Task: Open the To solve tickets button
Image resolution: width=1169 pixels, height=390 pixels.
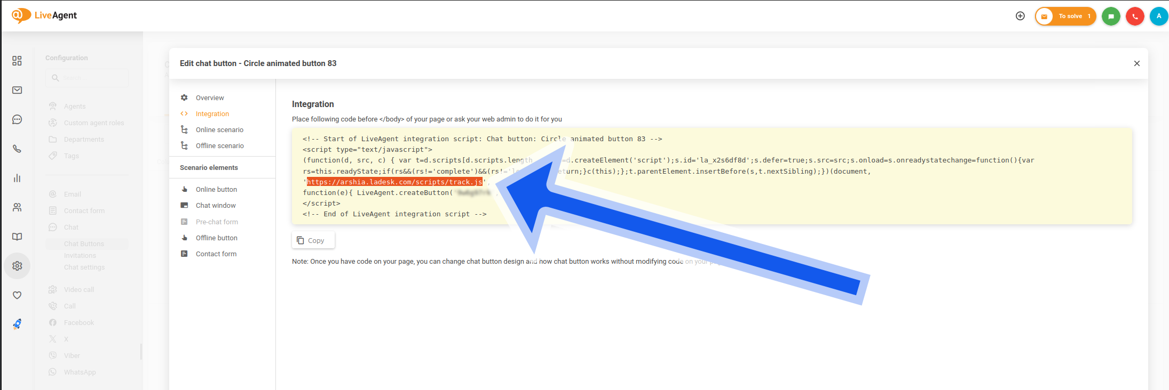Action: click(1065, 16)
